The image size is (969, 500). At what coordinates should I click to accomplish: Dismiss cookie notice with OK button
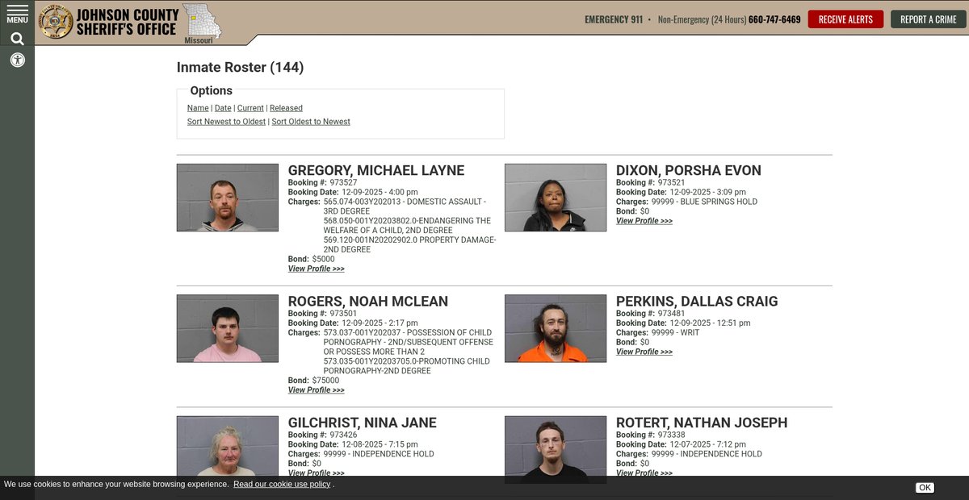[x=925, y=487]
